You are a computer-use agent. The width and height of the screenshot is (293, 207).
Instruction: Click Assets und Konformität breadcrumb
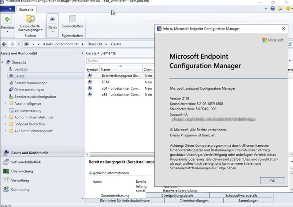61,44
